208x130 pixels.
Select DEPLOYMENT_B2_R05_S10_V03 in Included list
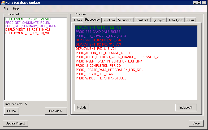[x=36, y=33]
